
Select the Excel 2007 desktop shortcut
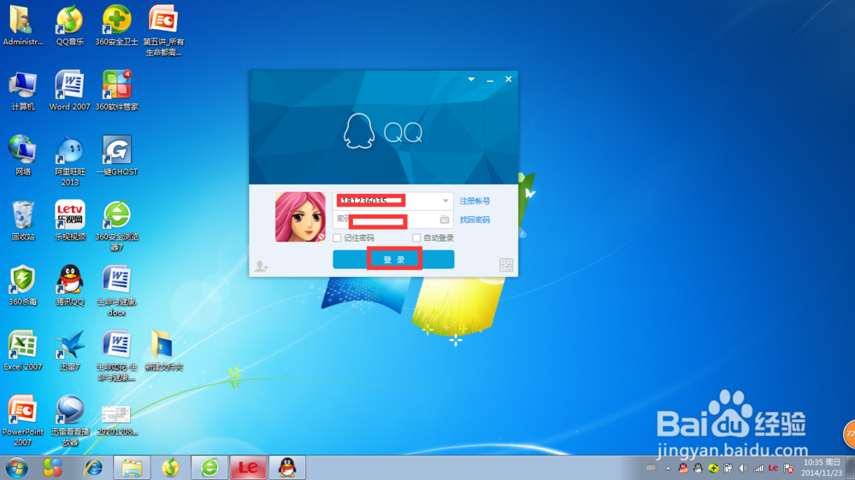(x=23, y=351)
